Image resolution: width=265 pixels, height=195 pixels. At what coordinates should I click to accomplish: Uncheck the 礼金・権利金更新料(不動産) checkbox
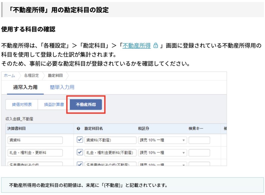point(80,153)
